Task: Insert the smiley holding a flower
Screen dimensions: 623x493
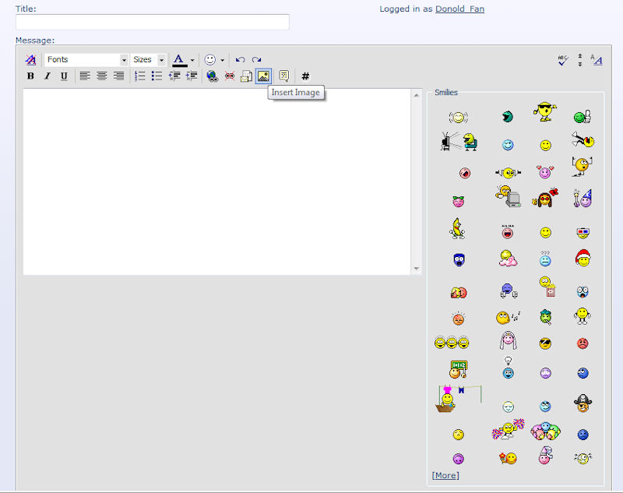Action: click(x=508, y=459)
